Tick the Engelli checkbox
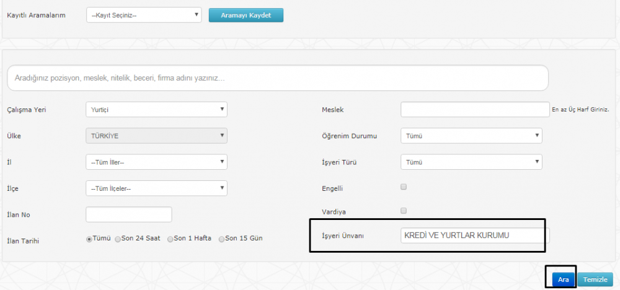Image resolution: width=620 pixels, height=290 pixels. pos(404,187)
